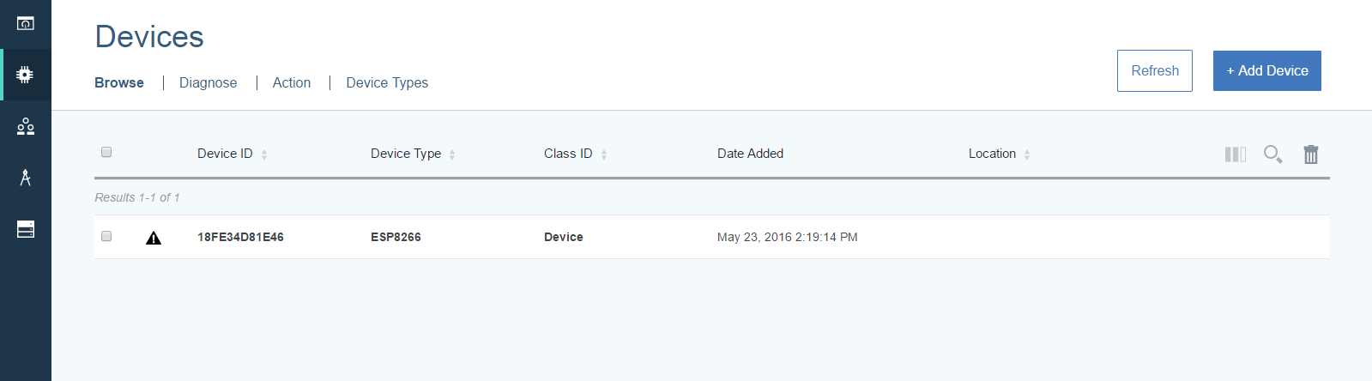Sort the table by Location arrows
1372x381 pixels.
pyautogui.click(x=1027, y=154)
